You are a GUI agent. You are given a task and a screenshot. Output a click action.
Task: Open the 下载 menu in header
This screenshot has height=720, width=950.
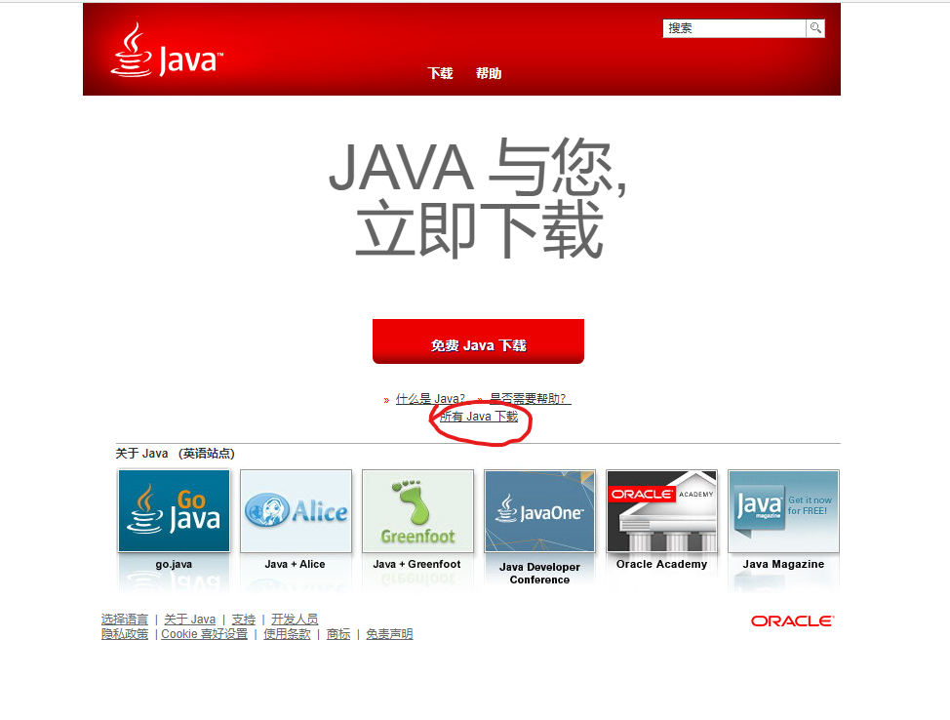(x=441, y=73)
